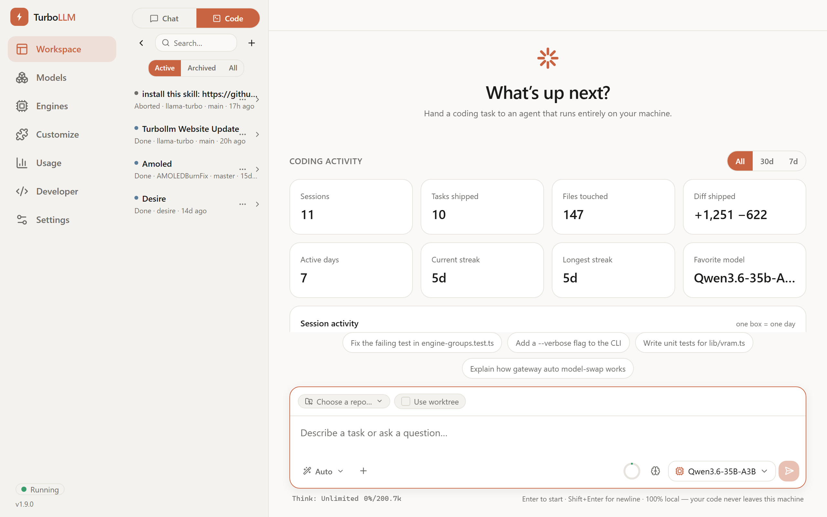The height and width of the screenshot is (517, 827).
Task: Open the Customize section
Action: click(x=62, y=134)
